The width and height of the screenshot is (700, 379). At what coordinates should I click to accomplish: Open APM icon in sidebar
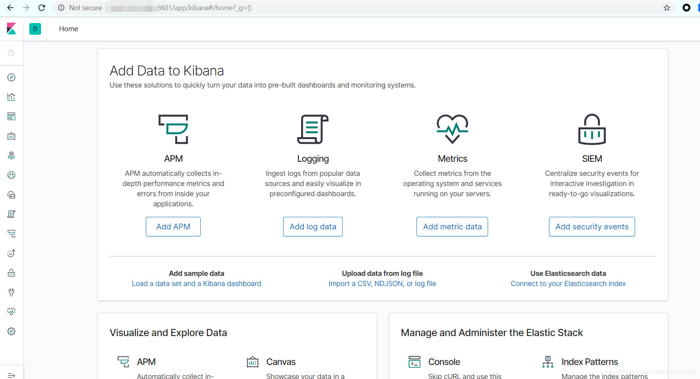click(11, 234)
